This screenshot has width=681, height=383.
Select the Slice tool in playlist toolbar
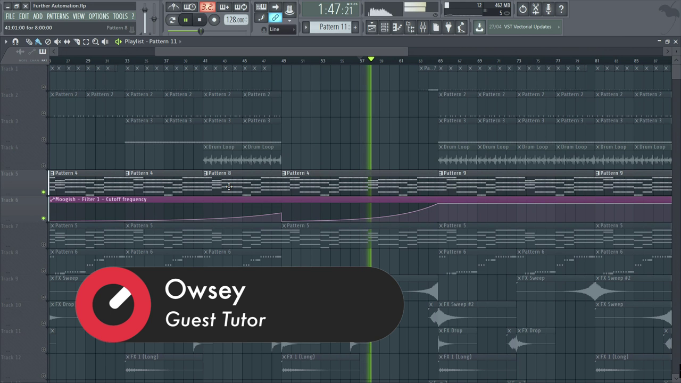click(76, 41)
